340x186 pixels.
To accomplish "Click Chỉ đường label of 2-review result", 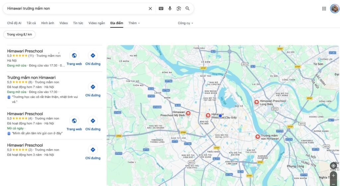I will [x=93, y=158].
